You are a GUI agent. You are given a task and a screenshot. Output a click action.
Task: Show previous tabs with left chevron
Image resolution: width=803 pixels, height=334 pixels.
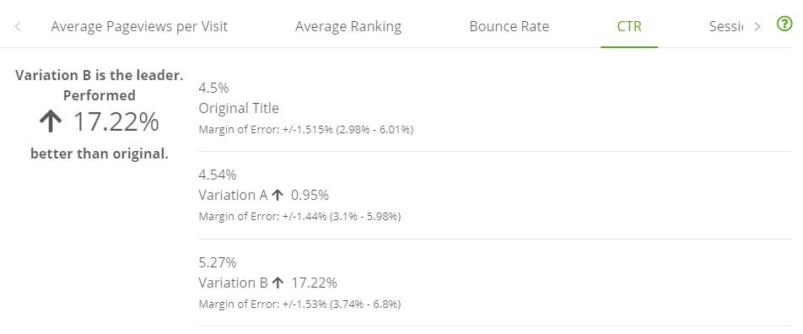click(x=18, y=26)
